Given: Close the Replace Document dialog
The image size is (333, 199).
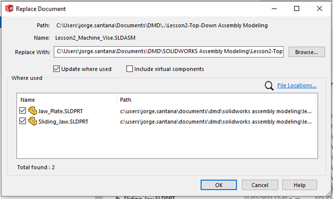Looking at the screenshot, I should click(x=319, y=9).
